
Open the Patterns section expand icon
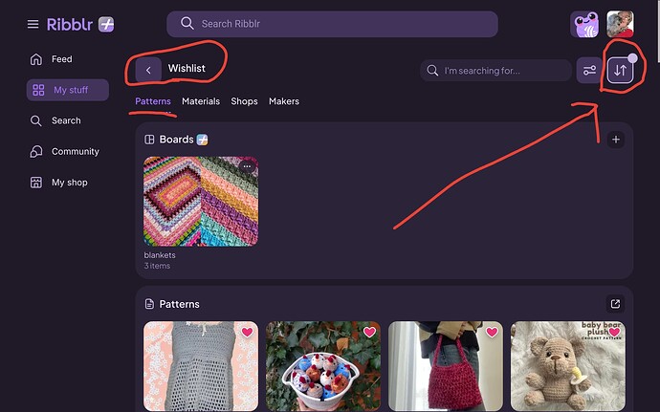point(615,304)
